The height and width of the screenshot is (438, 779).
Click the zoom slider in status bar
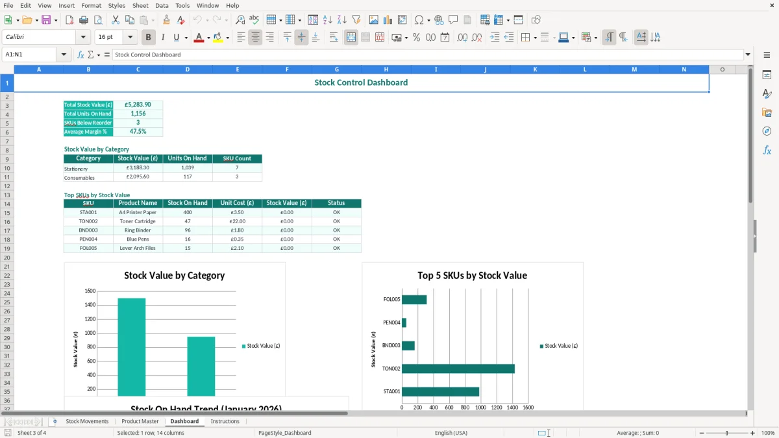tap(727, 433)
